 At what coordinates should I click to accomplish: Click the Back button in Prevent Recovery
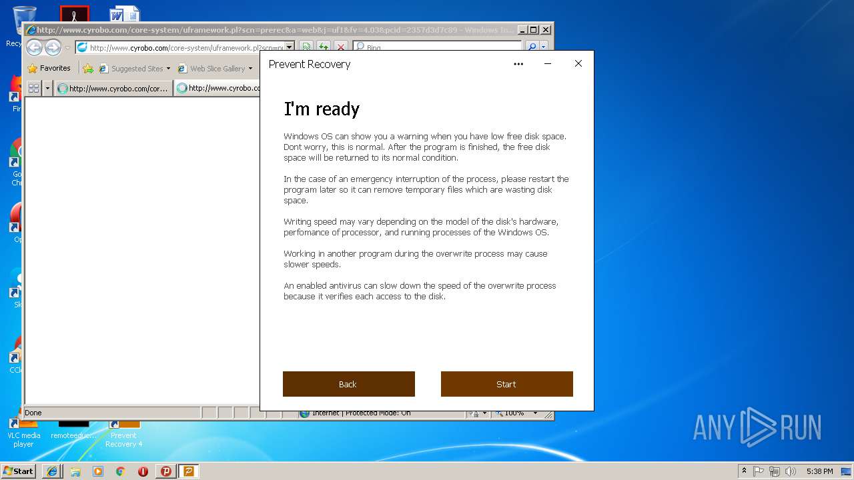click(348, 384)
